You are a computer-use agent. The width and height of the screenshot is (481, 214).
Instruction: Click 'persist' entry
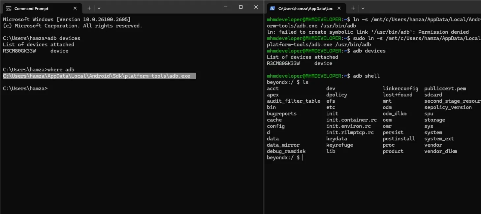pos(393,132)
